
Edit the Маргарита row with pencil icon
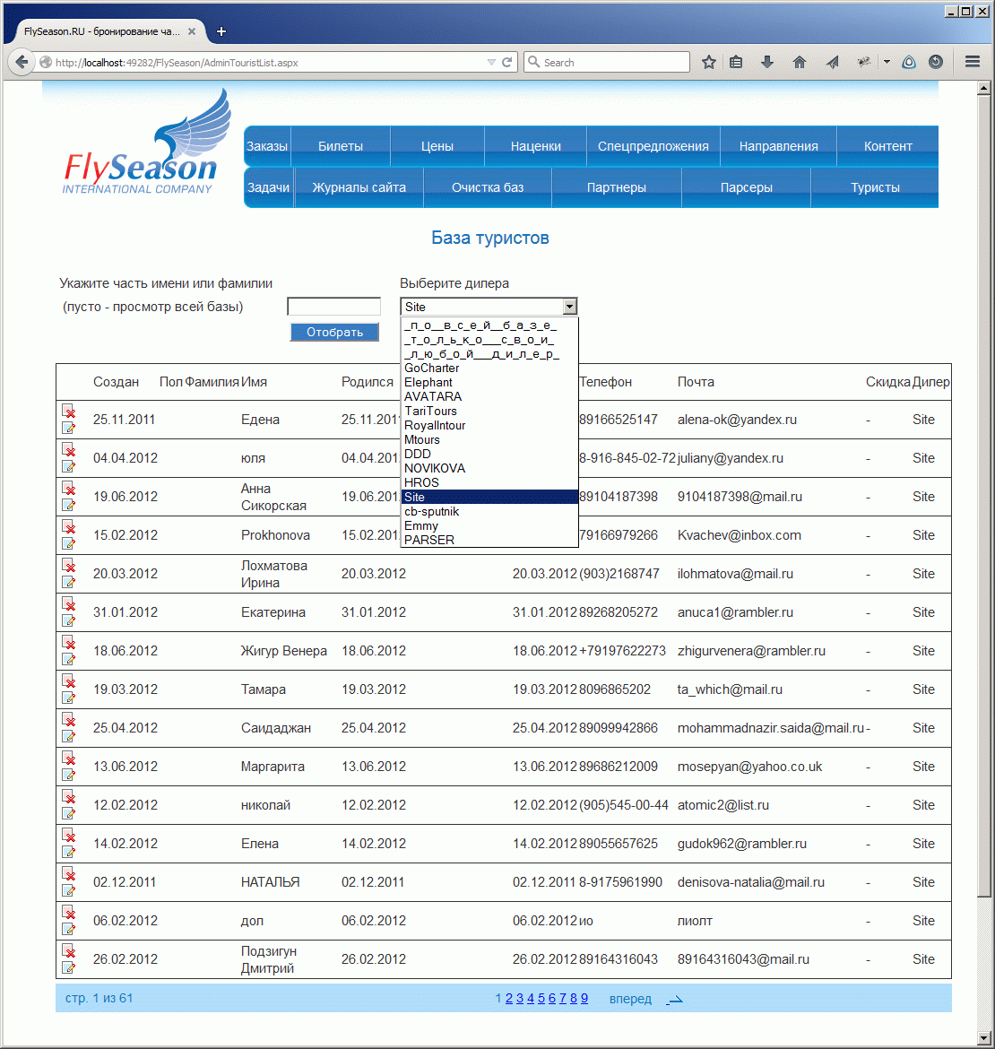click(69, 774)
